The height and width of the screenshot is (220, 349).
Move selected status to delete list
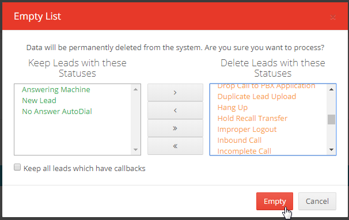175,92
